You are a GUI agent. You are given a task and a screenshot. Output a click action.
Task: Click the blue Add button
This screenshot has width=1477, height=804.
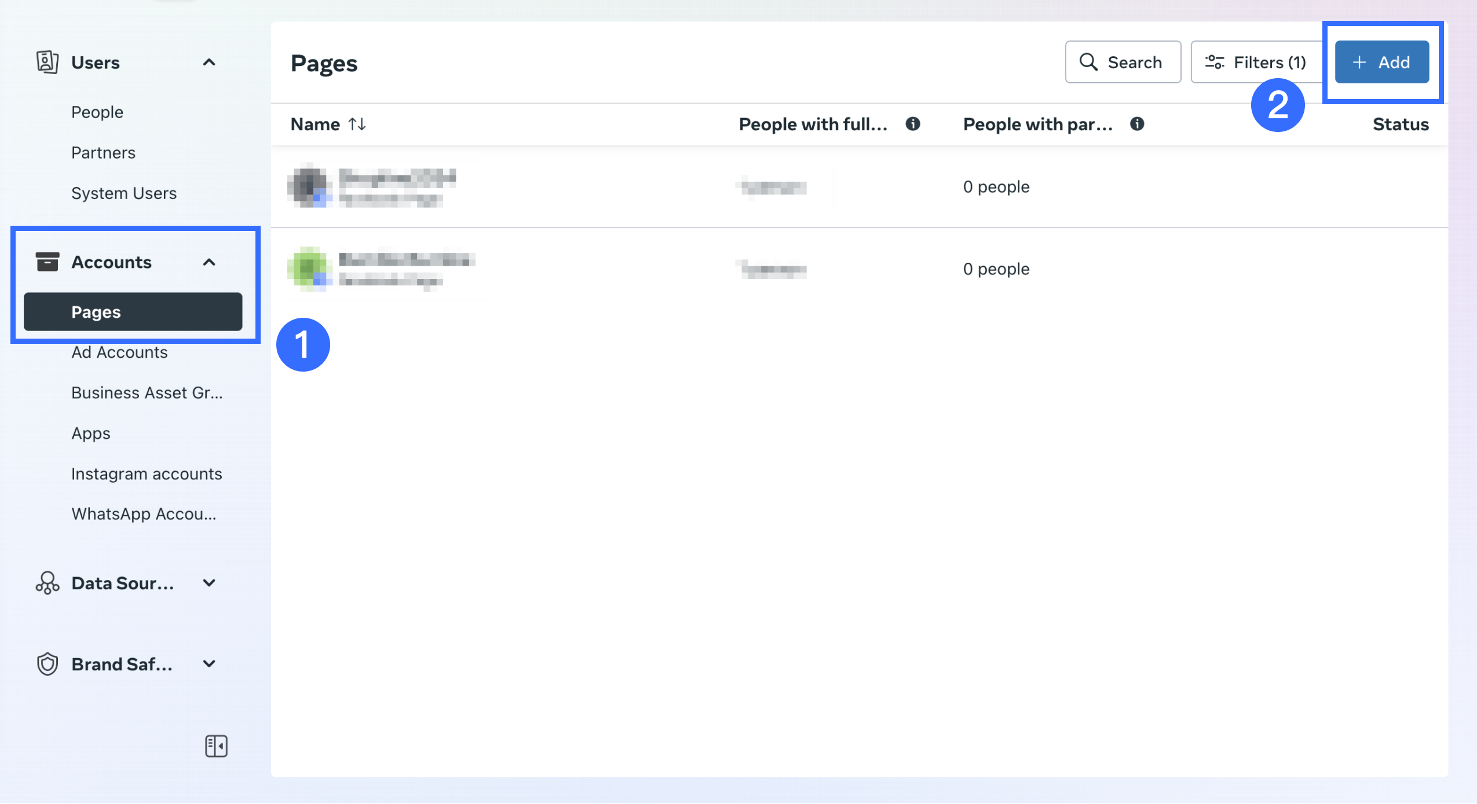click(x=1381, y=62)
